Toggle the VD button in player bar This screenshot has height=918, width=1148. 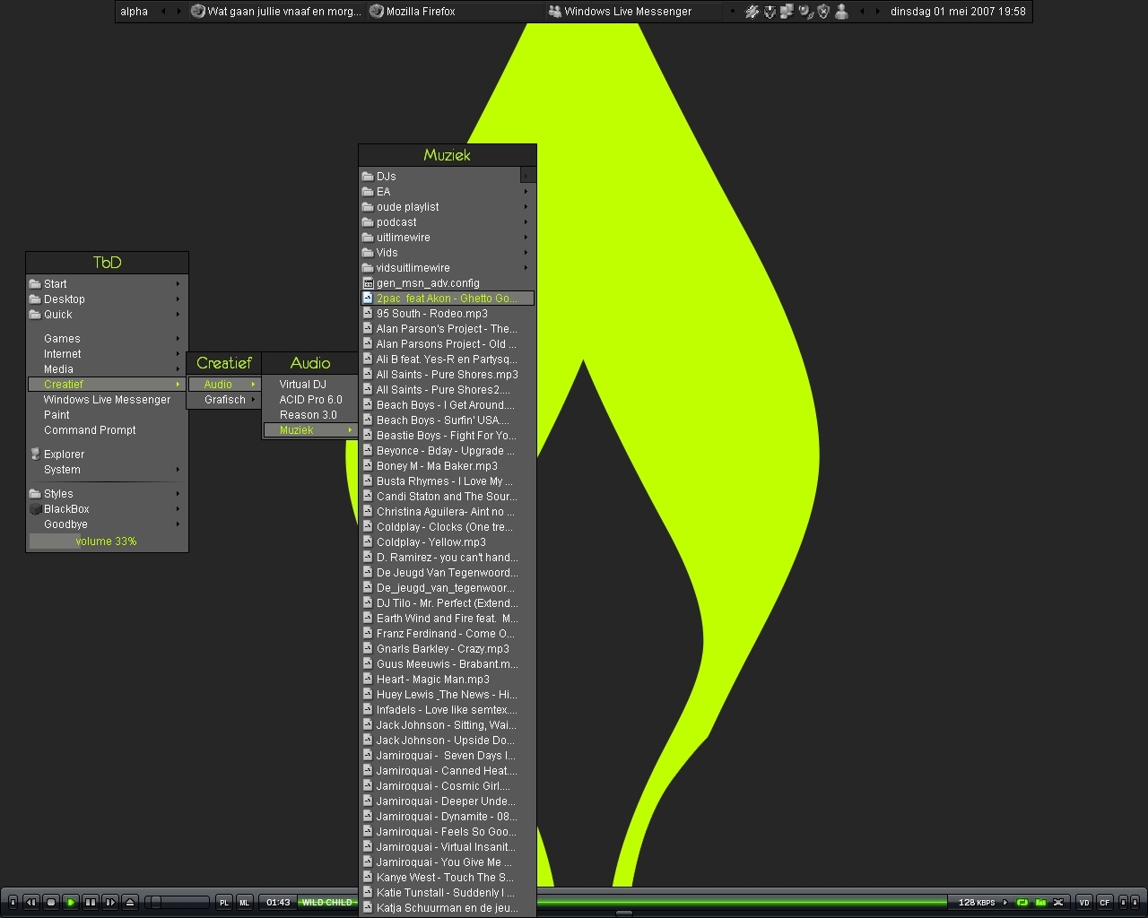coord(1084,902)
